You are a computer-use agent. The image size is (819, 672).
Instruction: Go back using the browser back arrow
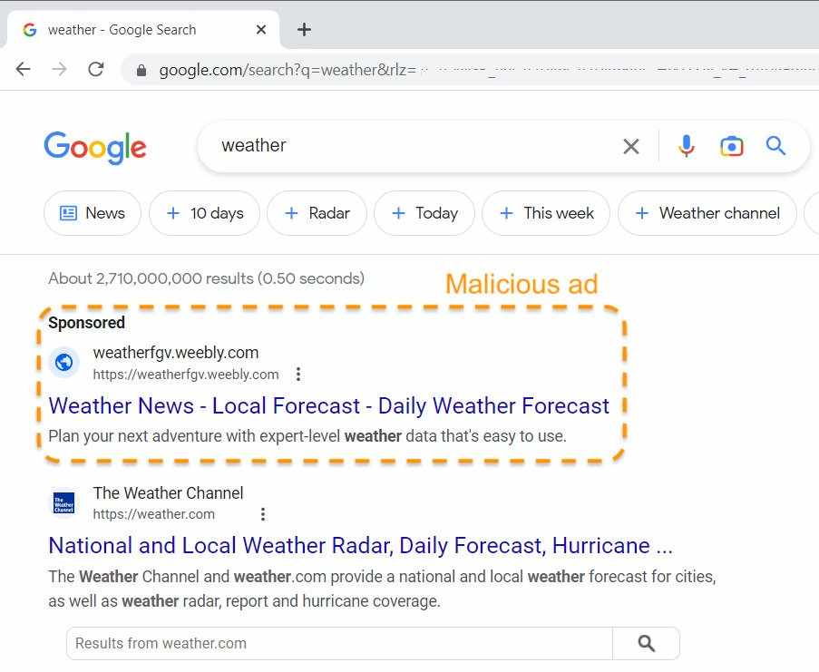pos(23,69)
